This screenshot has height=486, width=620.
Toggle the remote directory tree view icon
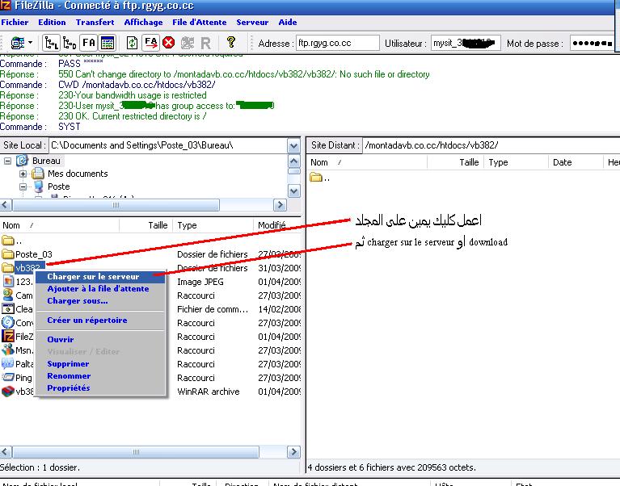click(70, 43)
